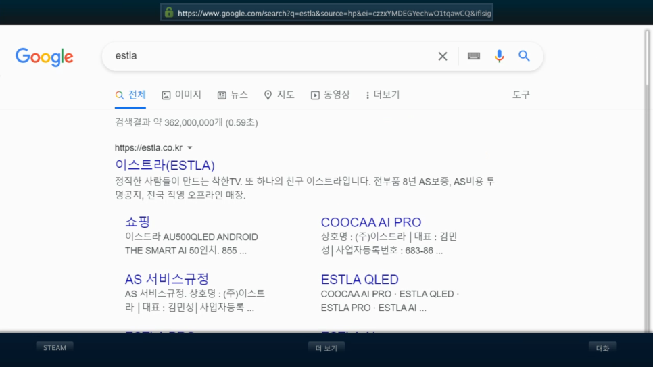Switch to the 동영상 tab

(331, 95)
